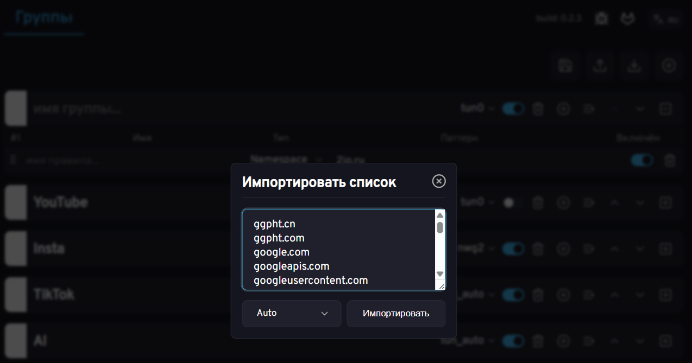Image resolution: width=692 pixels, height=363 pixels.
Task: Collapse the first group's rules
Action: point(665,109)
